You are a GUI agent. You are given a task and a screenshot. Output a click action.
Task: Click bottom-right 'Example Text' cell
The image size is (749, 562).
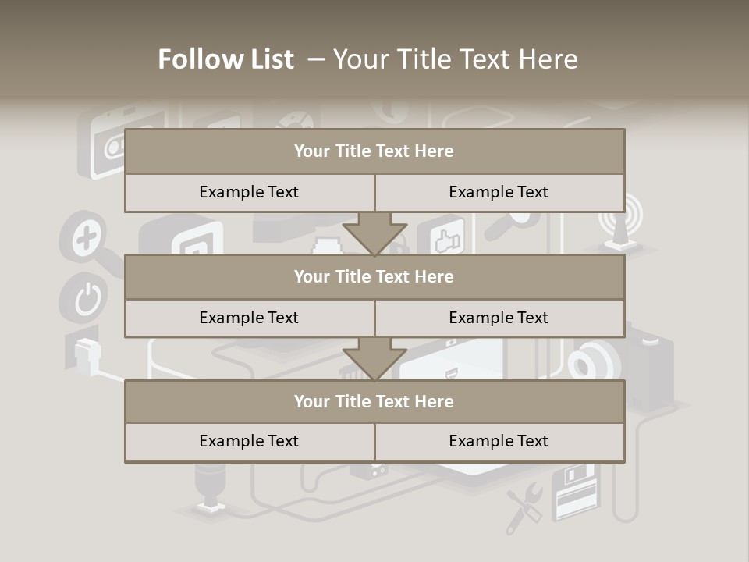(x=499, y=441)
